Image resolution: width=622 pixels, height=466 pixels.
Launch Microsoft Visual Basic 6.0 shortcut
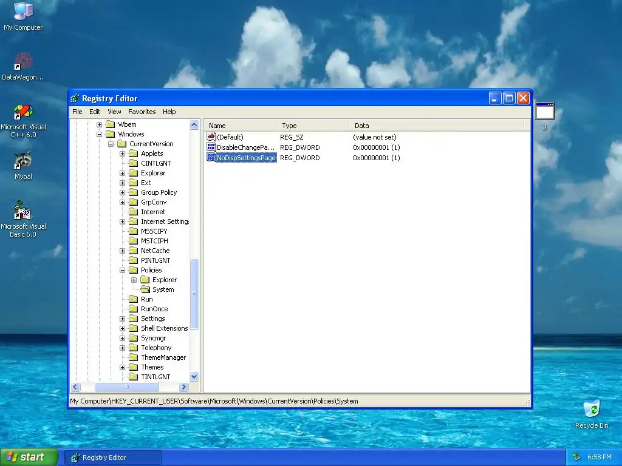pyautogui.click(x=23, y=219)
